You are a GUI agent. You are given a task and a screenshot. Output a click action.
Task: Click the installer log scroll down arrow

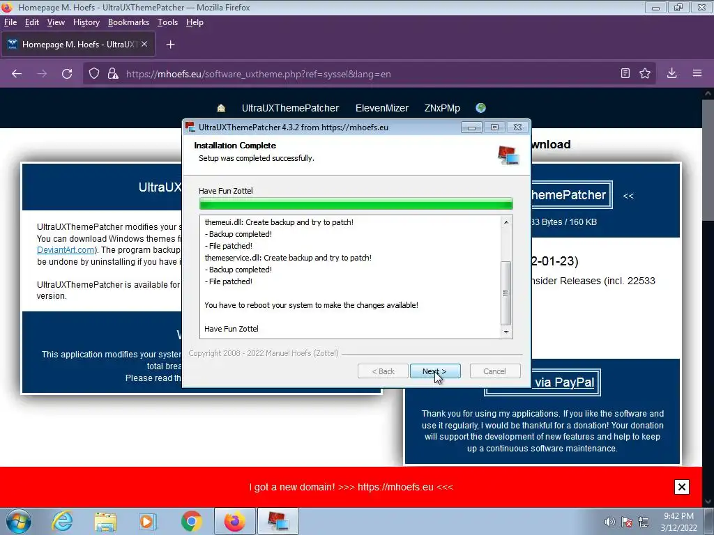click(506, 332)
